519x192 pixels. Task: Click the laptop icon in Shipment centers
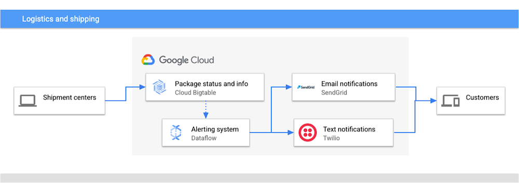[x=28, y=101]
